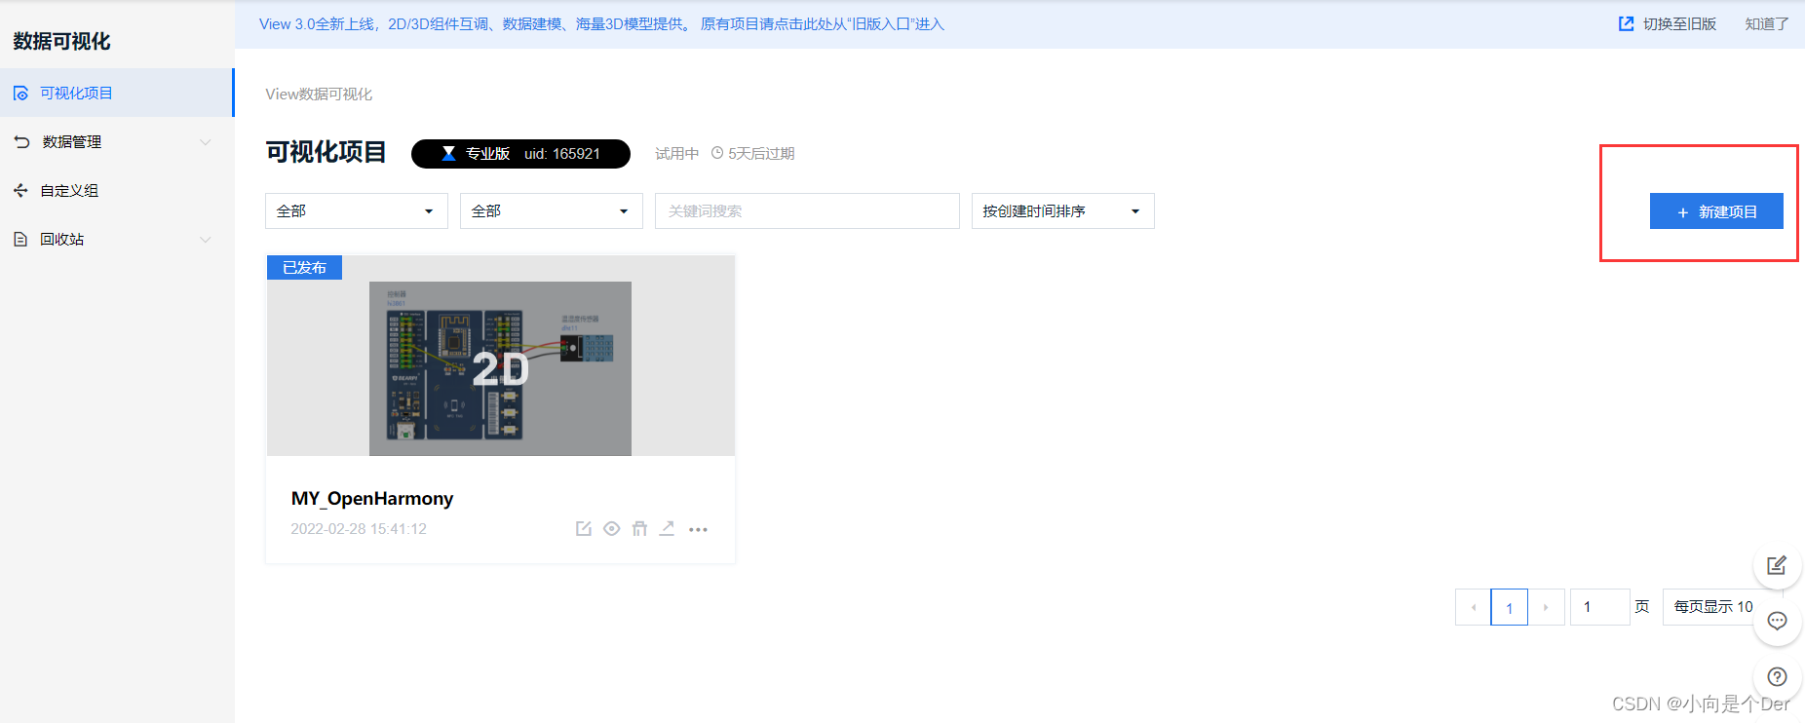Click the 自定义组 sidebar icon
1805x723 pixels.
coord(20,191)
